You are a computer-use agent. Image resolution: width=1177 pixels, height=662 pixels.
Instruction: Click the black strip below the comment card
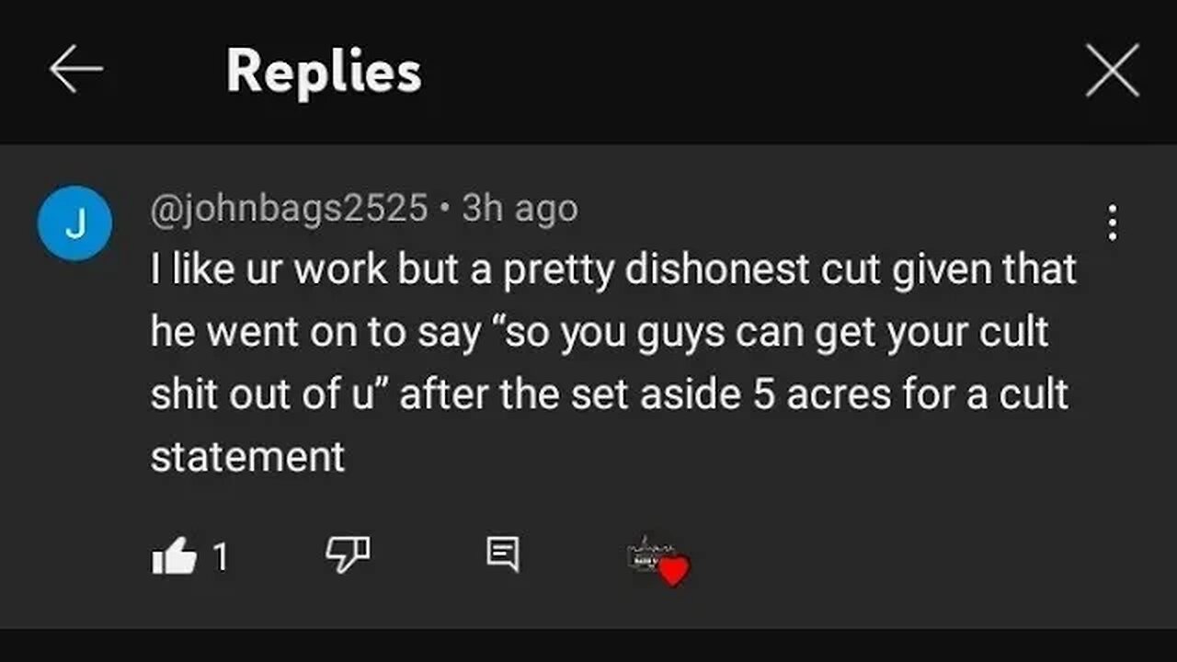[588, 645]
